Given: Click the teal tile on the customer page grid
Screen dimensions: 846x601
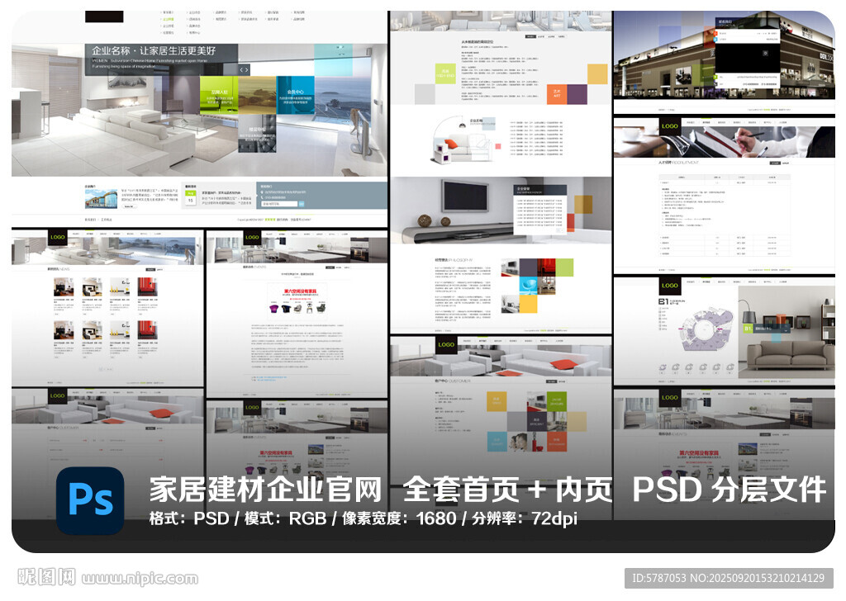Looking at the screenshot, I should [x=497, y=442].
